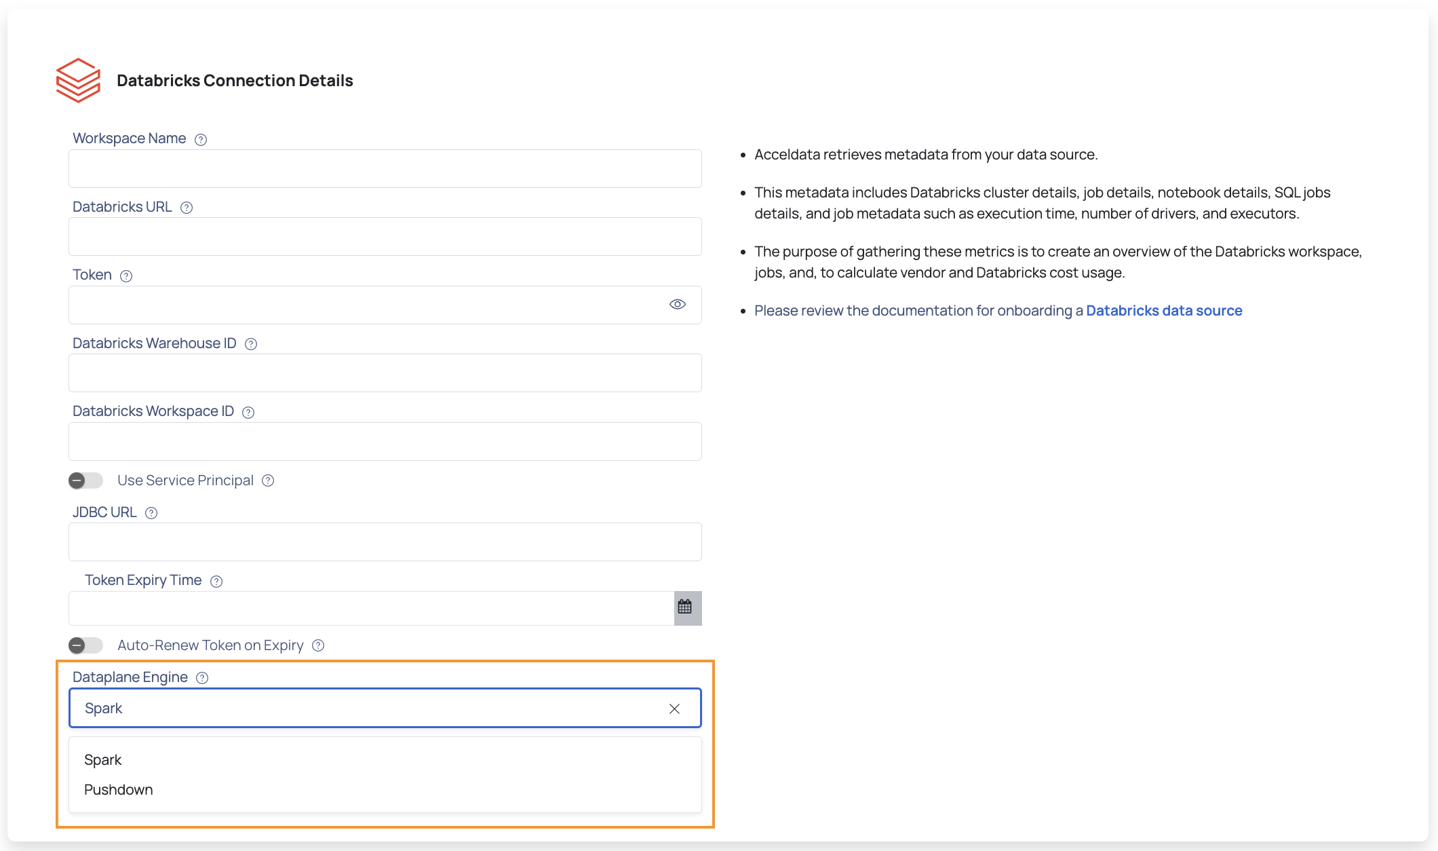1438x851 pixels.
Task: Focus the JDBC URL input field
Action: 385,542
